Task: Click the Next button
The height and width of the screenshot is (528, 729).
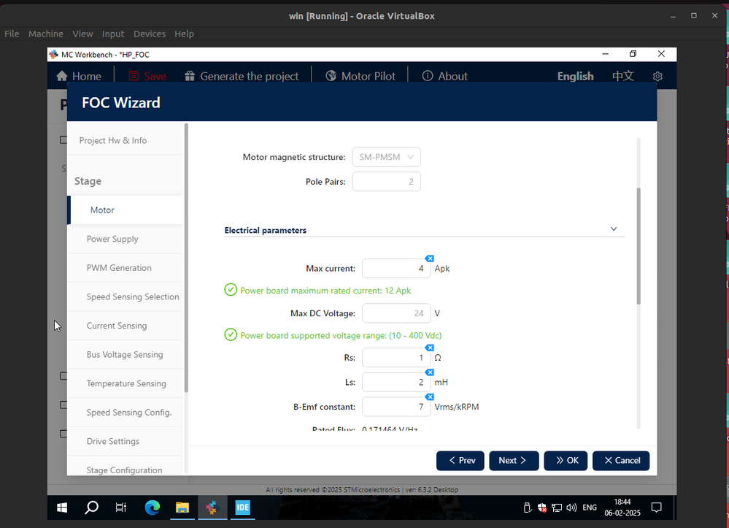Action: click(x=514, y=461)
